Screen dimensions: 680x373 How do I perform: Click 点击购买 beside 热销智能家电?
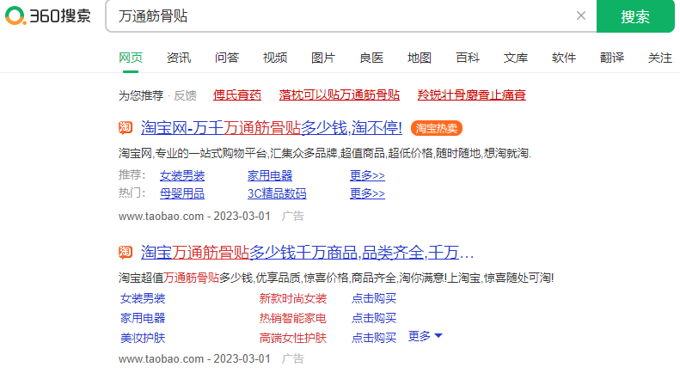coord(374,318)
